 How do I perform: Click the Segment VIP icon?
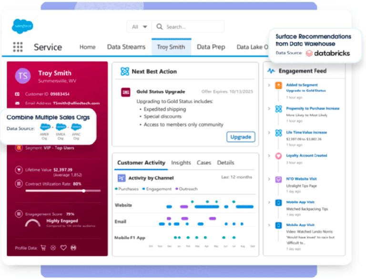pos(19,148)
